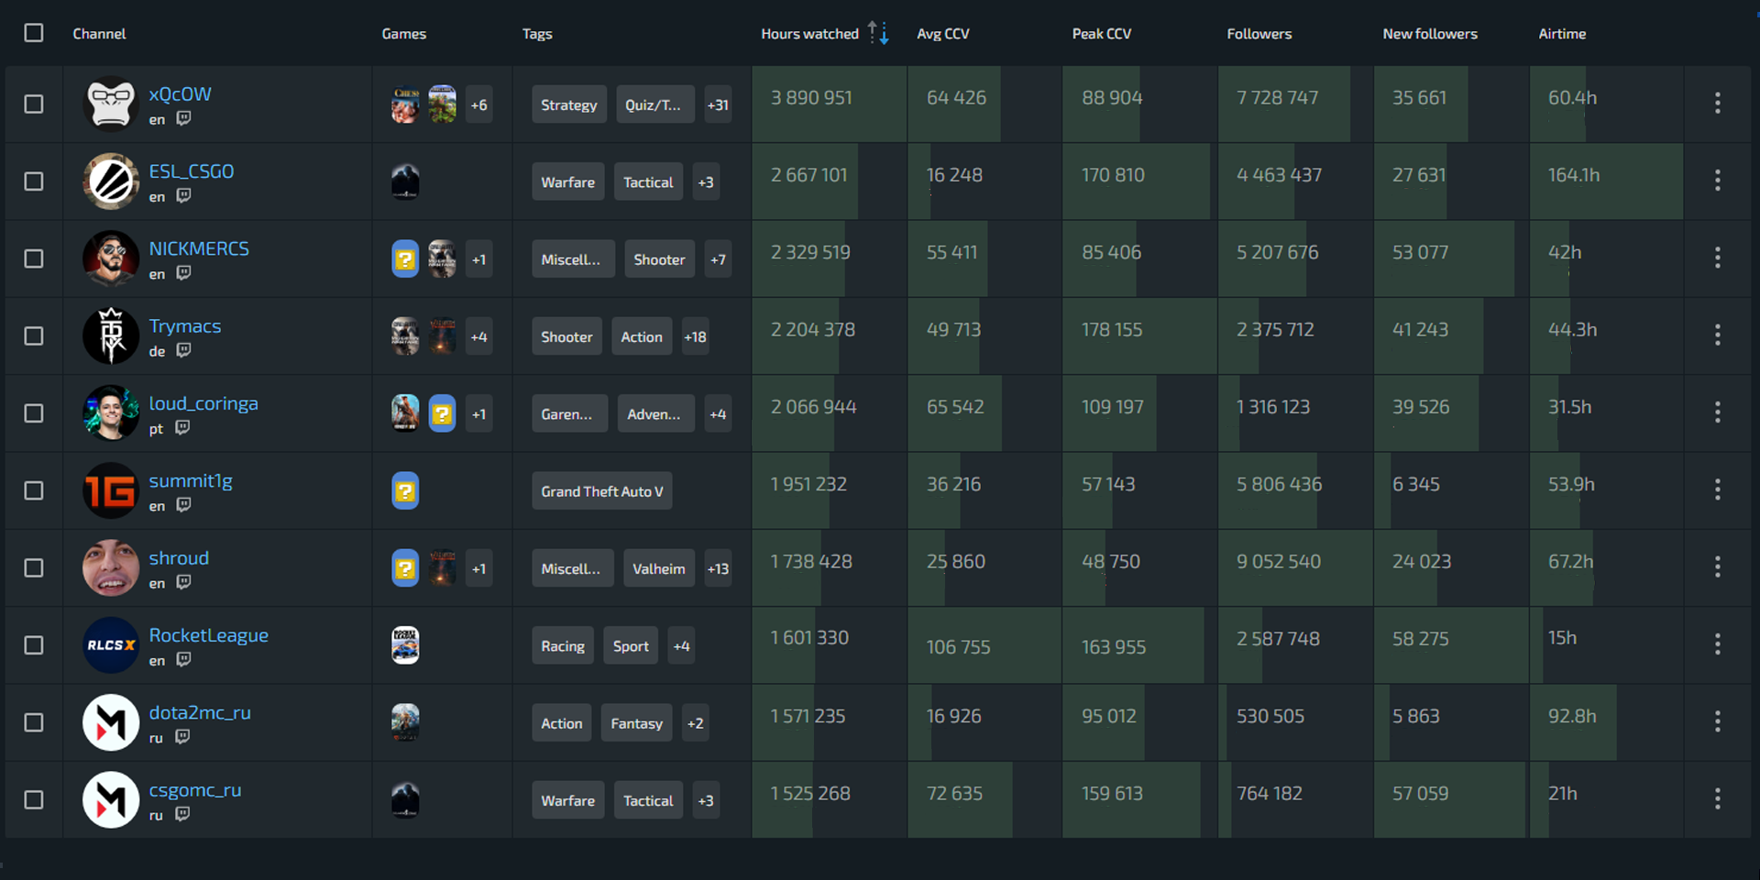This screenshot has height=880, width=1760.
Task: Open the RocketLeague row's three-dot menu
Action: (1717, 644)
